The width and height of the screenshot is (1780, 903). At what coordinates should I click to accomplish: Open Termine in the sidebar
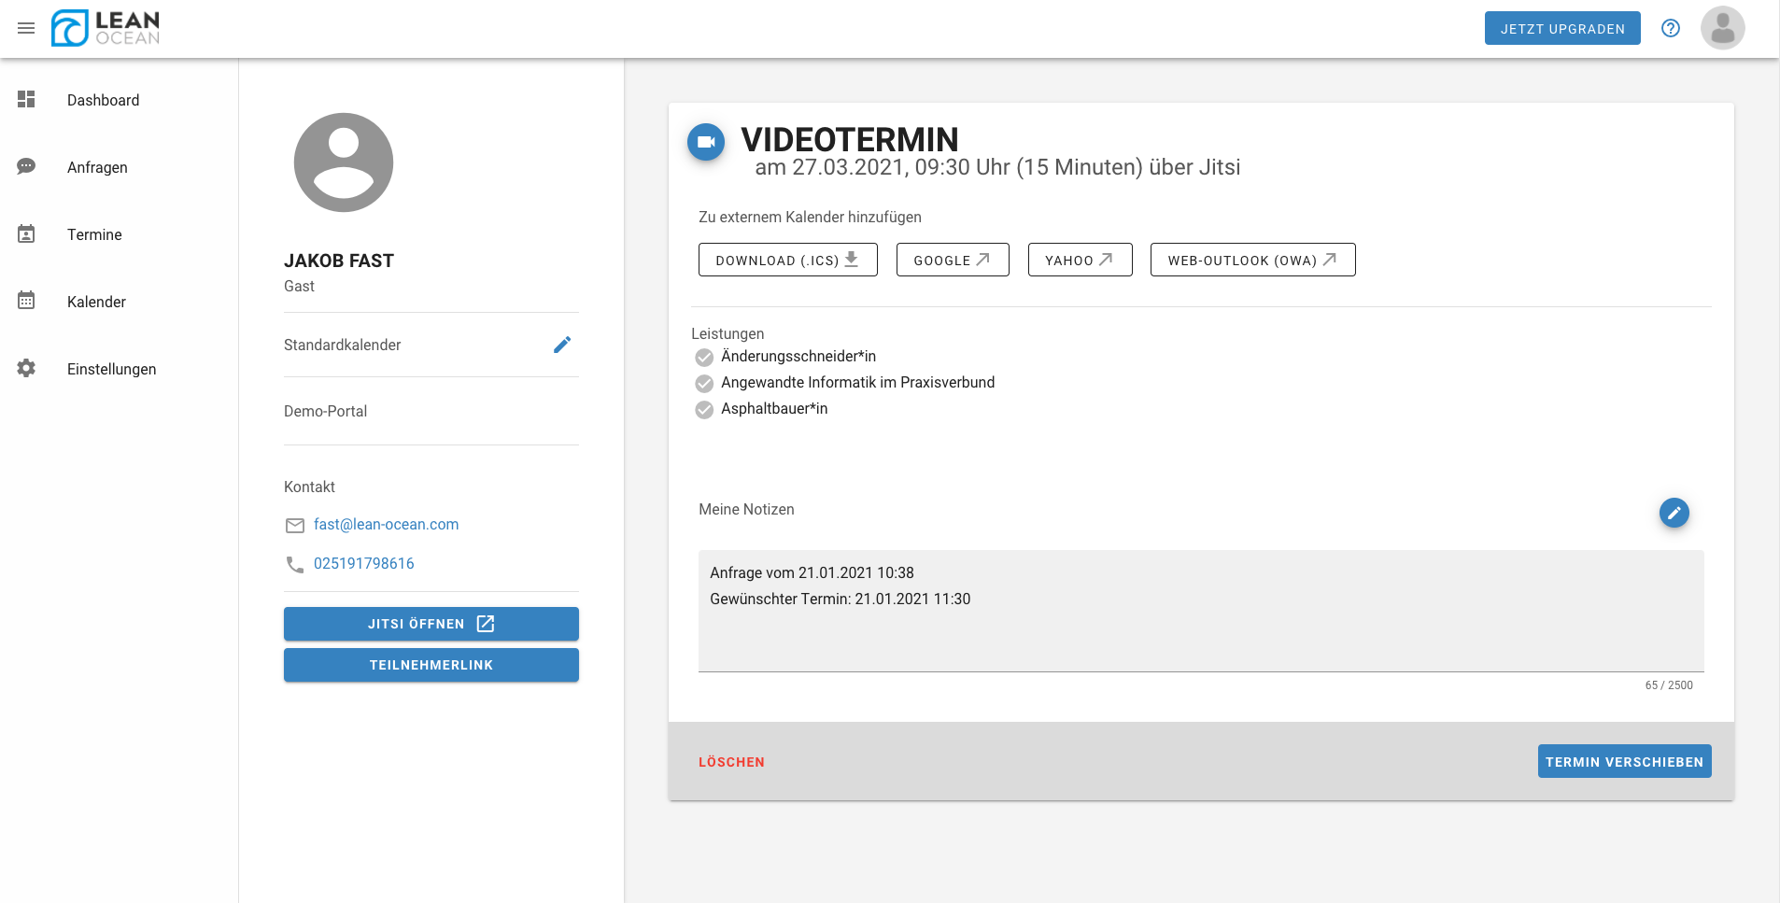(x=94, y=234)
